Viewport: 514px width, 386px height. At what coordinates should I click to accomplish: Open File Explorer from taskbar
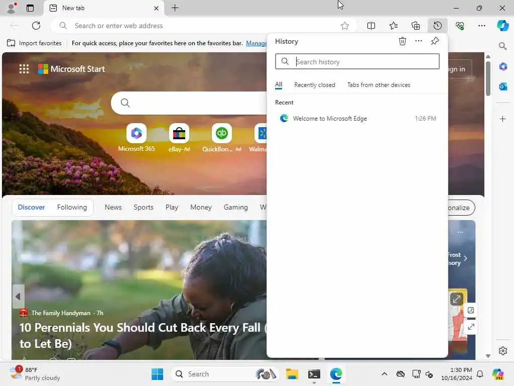pyautogui.click(x=292, y=374)
